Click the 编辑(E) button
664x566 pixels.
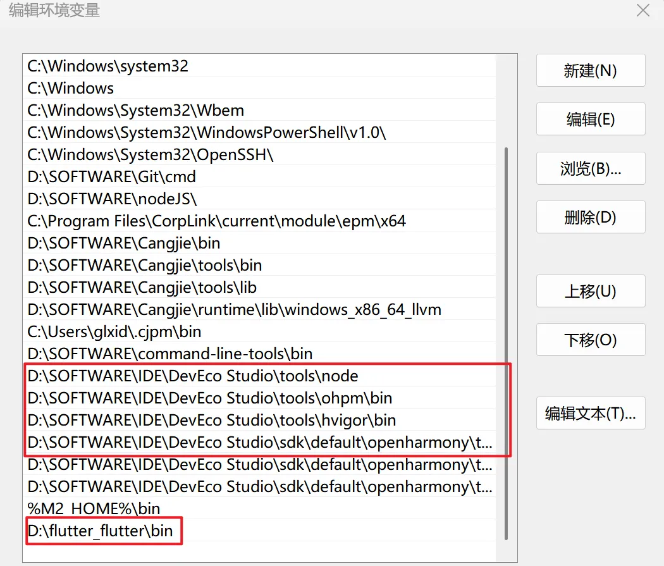click(x=590, y=120)
